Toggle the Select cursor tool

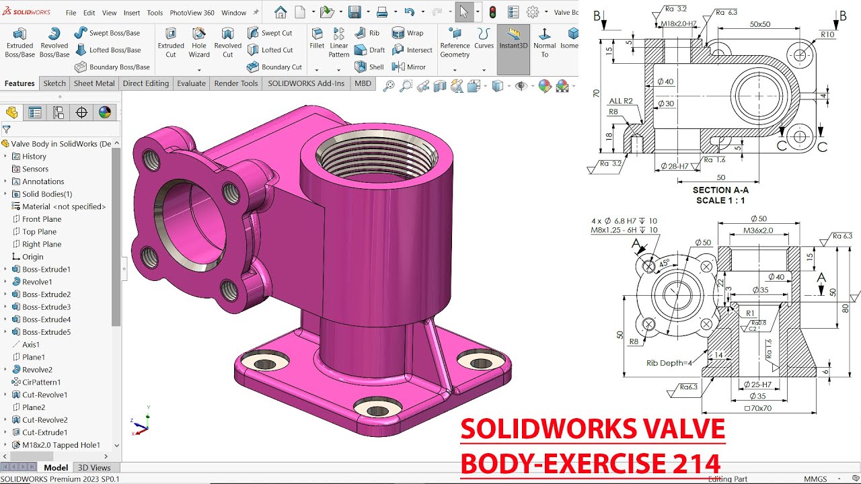(x=463, y=12)
